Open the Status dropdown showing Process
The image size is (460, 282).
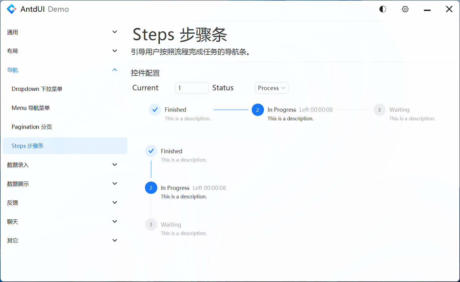click(271, 88)
